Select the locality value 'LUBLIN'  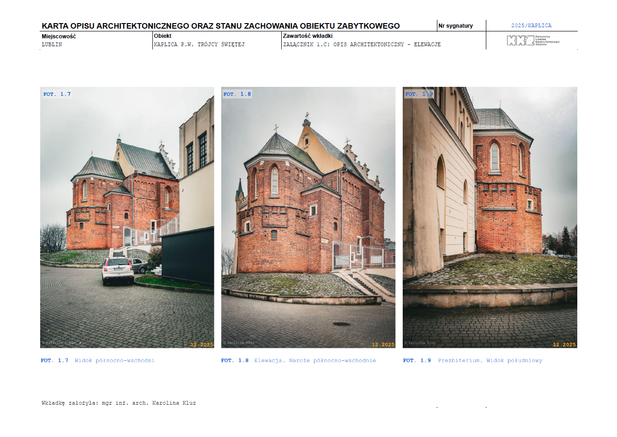(52, 45)
